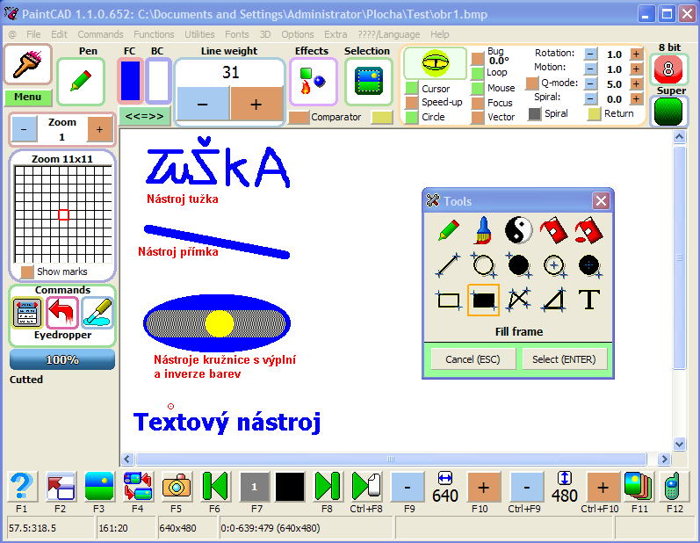Click the F4 swap images icon
The height and width of the screenshot is (543, 700).
pyautogui.click(x=138, y=486)
